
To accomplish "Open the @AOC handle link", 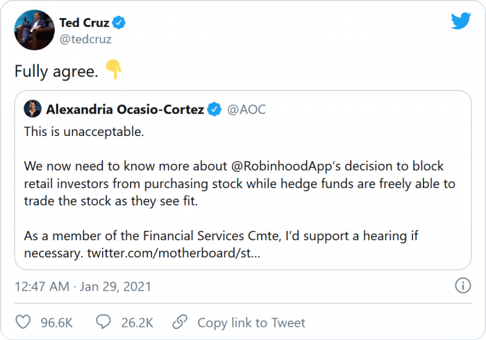I will coord(246,110).
